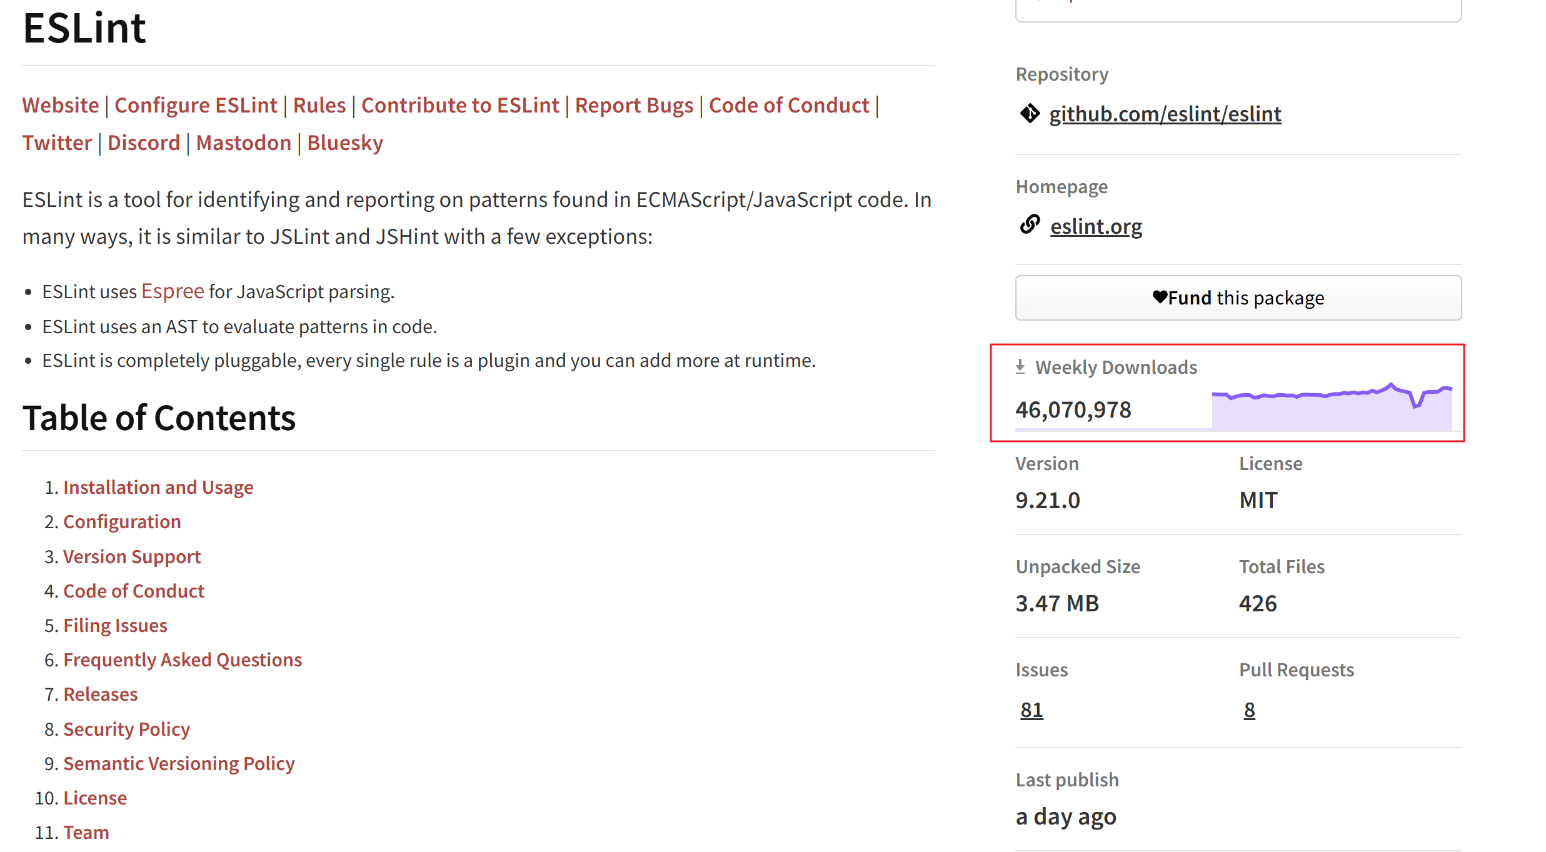The height and width of the screenshot is (852, 1546).
Task: Click the Last publish label
Action: [x=1067, y=779]
